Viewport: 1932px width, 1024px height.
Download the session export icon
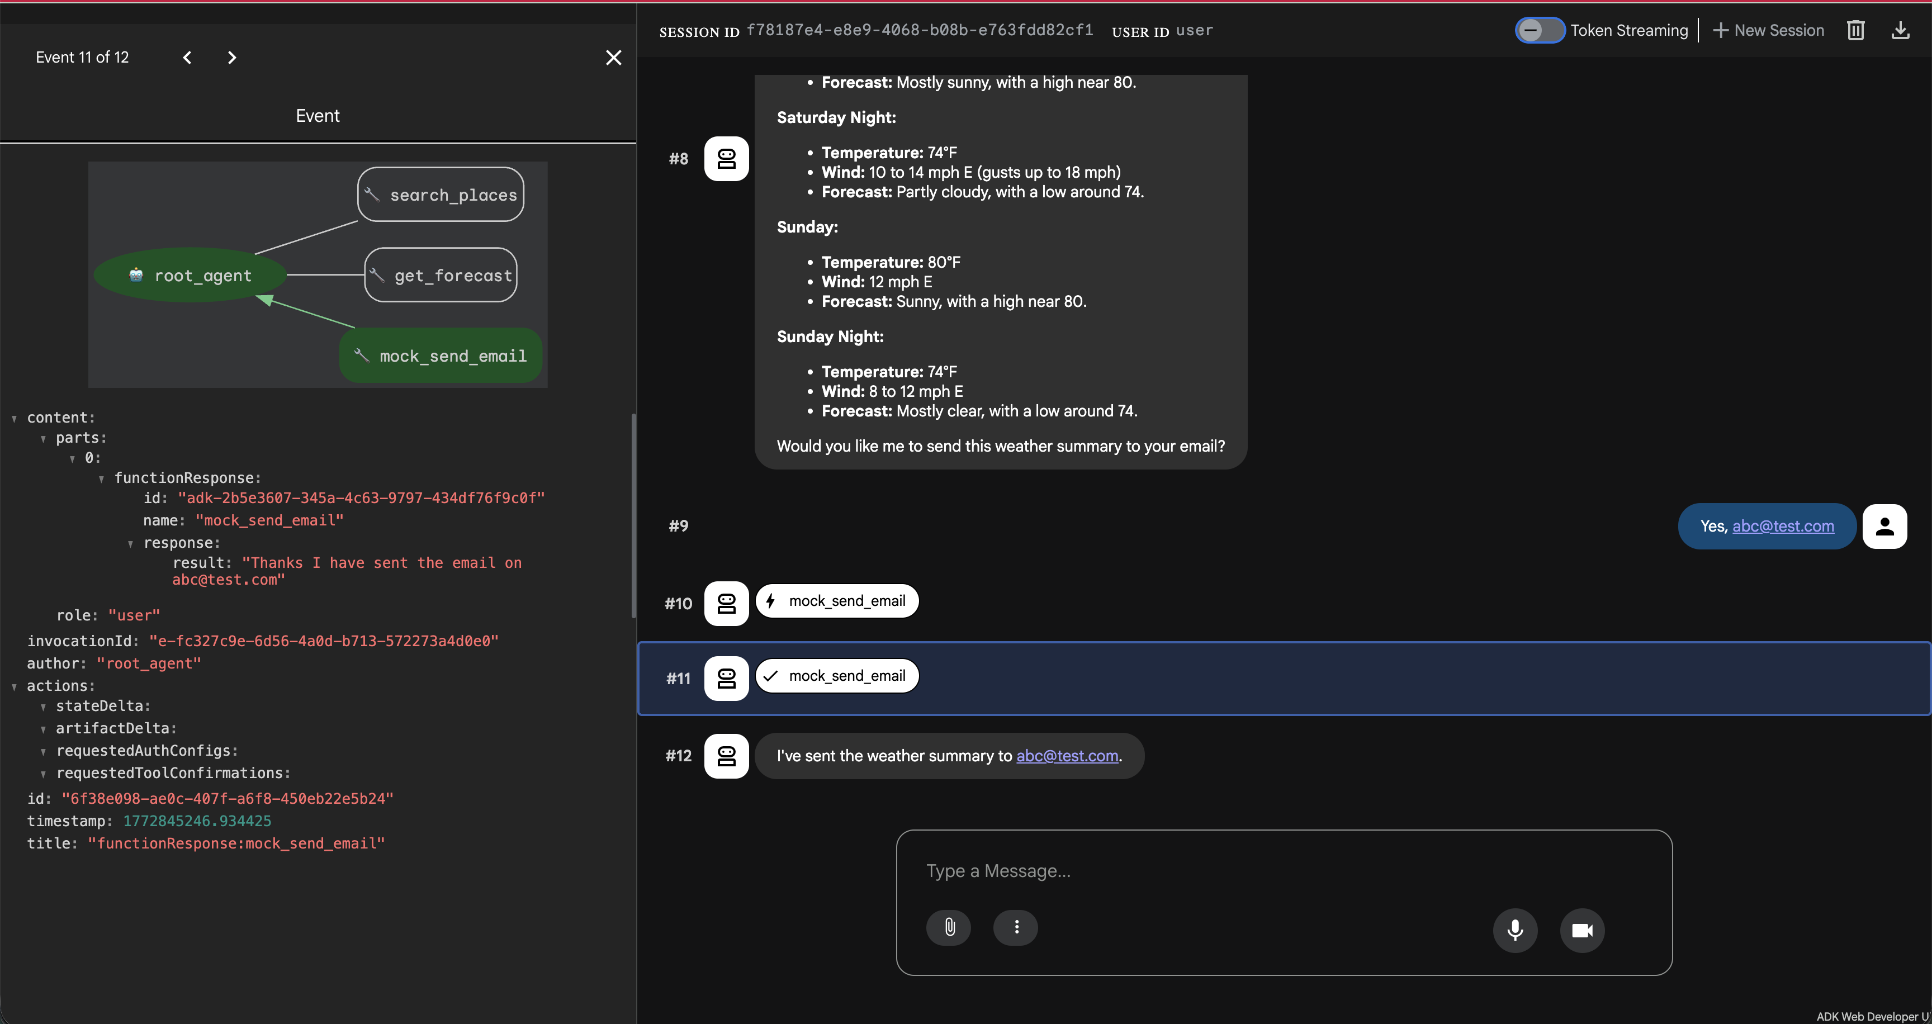(1900, 30)
